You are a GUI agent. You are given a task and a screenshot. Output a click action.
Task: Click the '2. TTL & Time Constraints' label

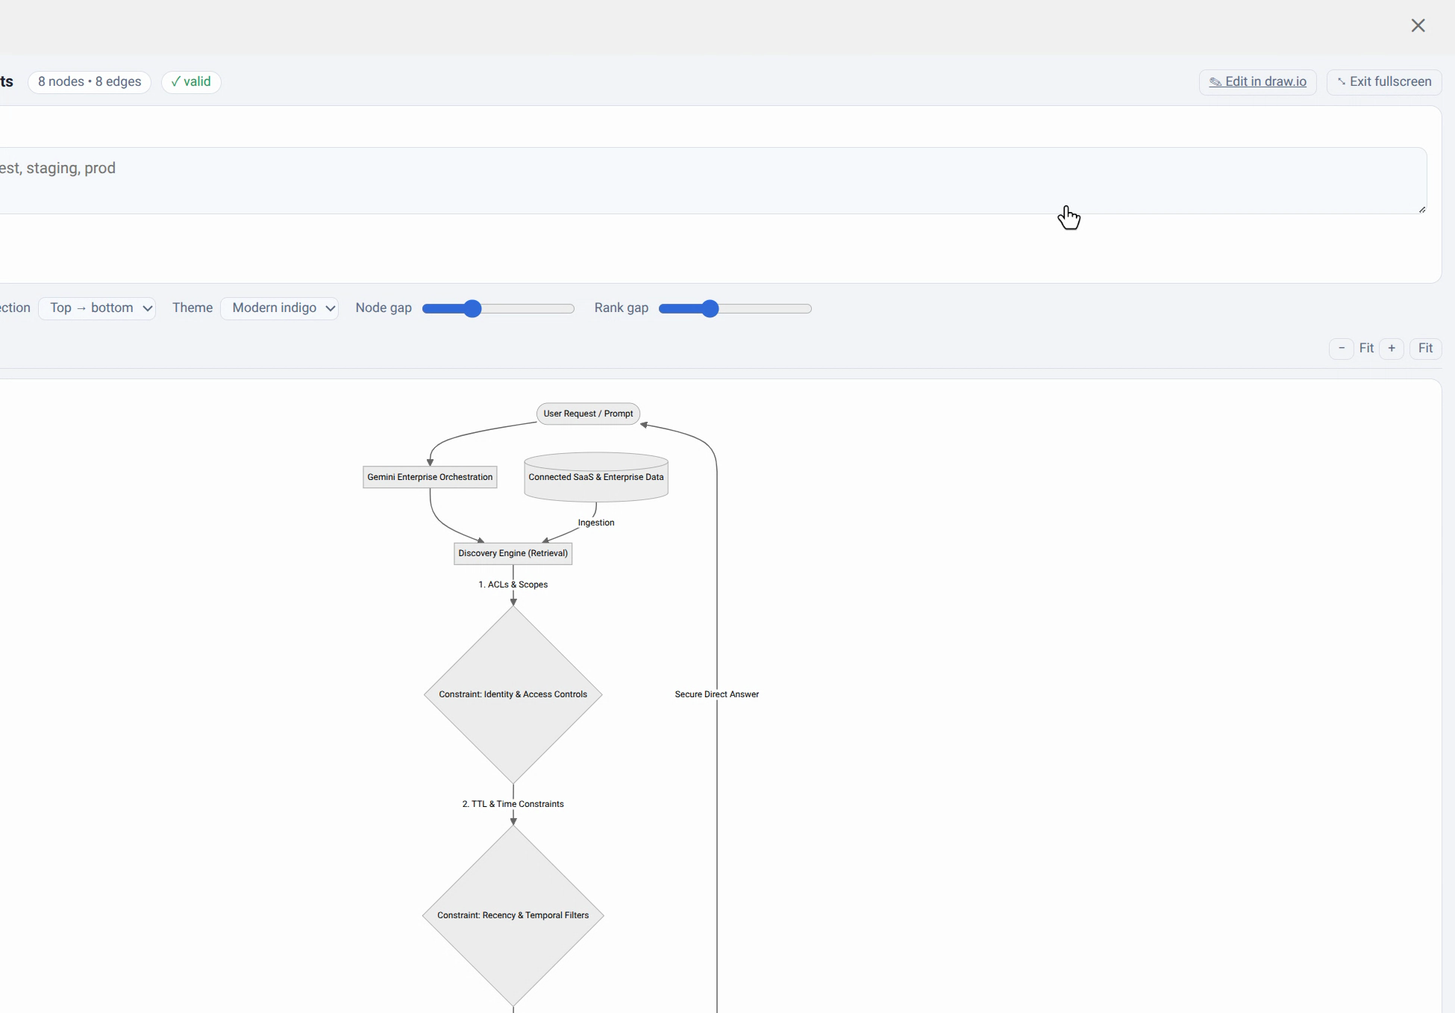pos(513,804)
